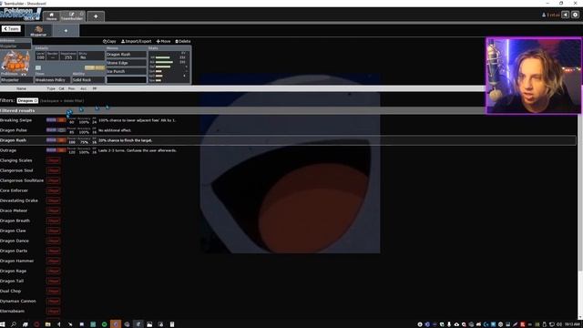Click the Physical category icon beside Outrage
Viewport: 583px width, 328px height.
click(61, 150)
